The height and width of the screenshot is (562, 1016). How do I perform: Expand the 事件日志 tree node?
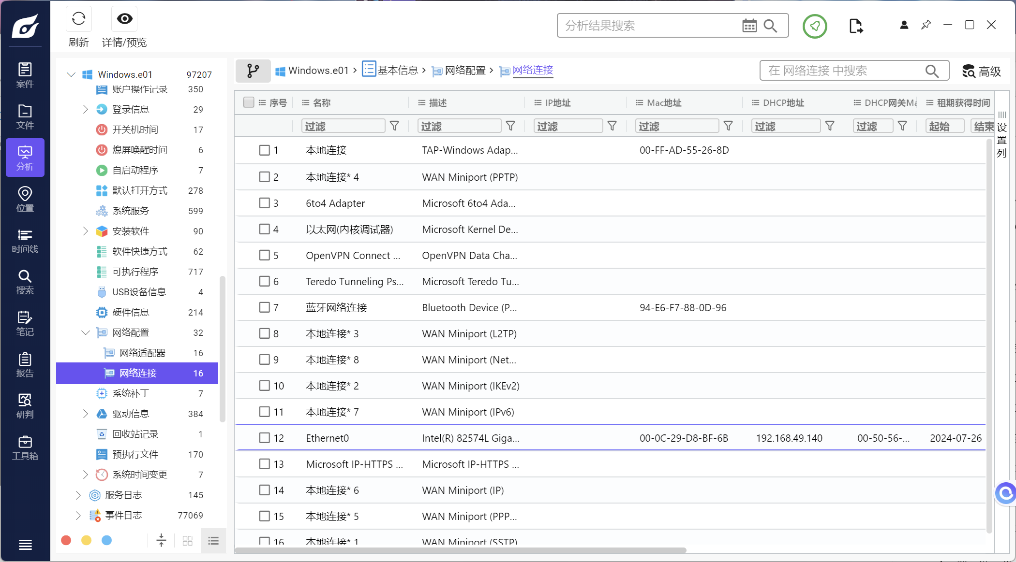click(78, 515)
